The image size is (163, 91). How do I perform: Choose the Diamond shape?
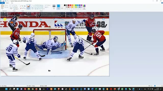(x=34, y=7)
